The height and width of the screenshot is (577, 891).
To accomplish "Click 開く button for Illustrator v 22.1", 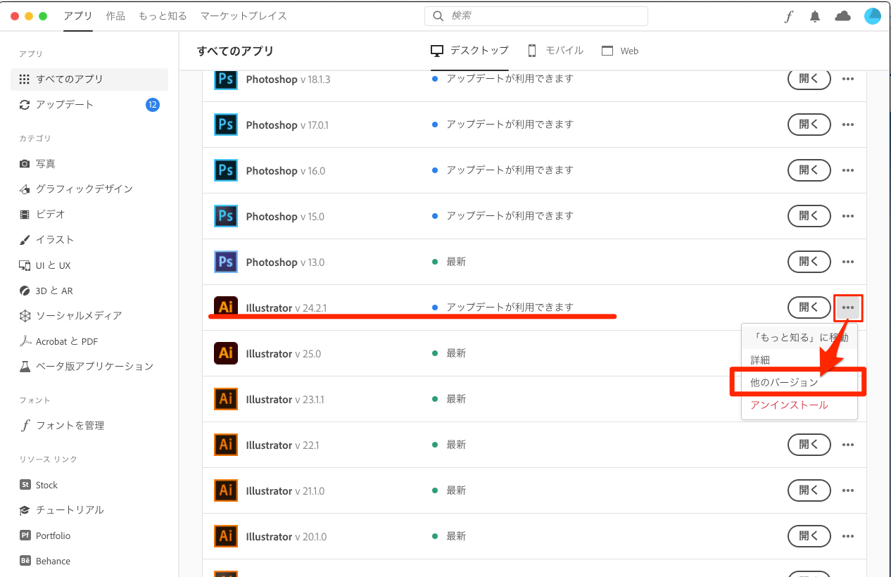I will pos(809,445).
